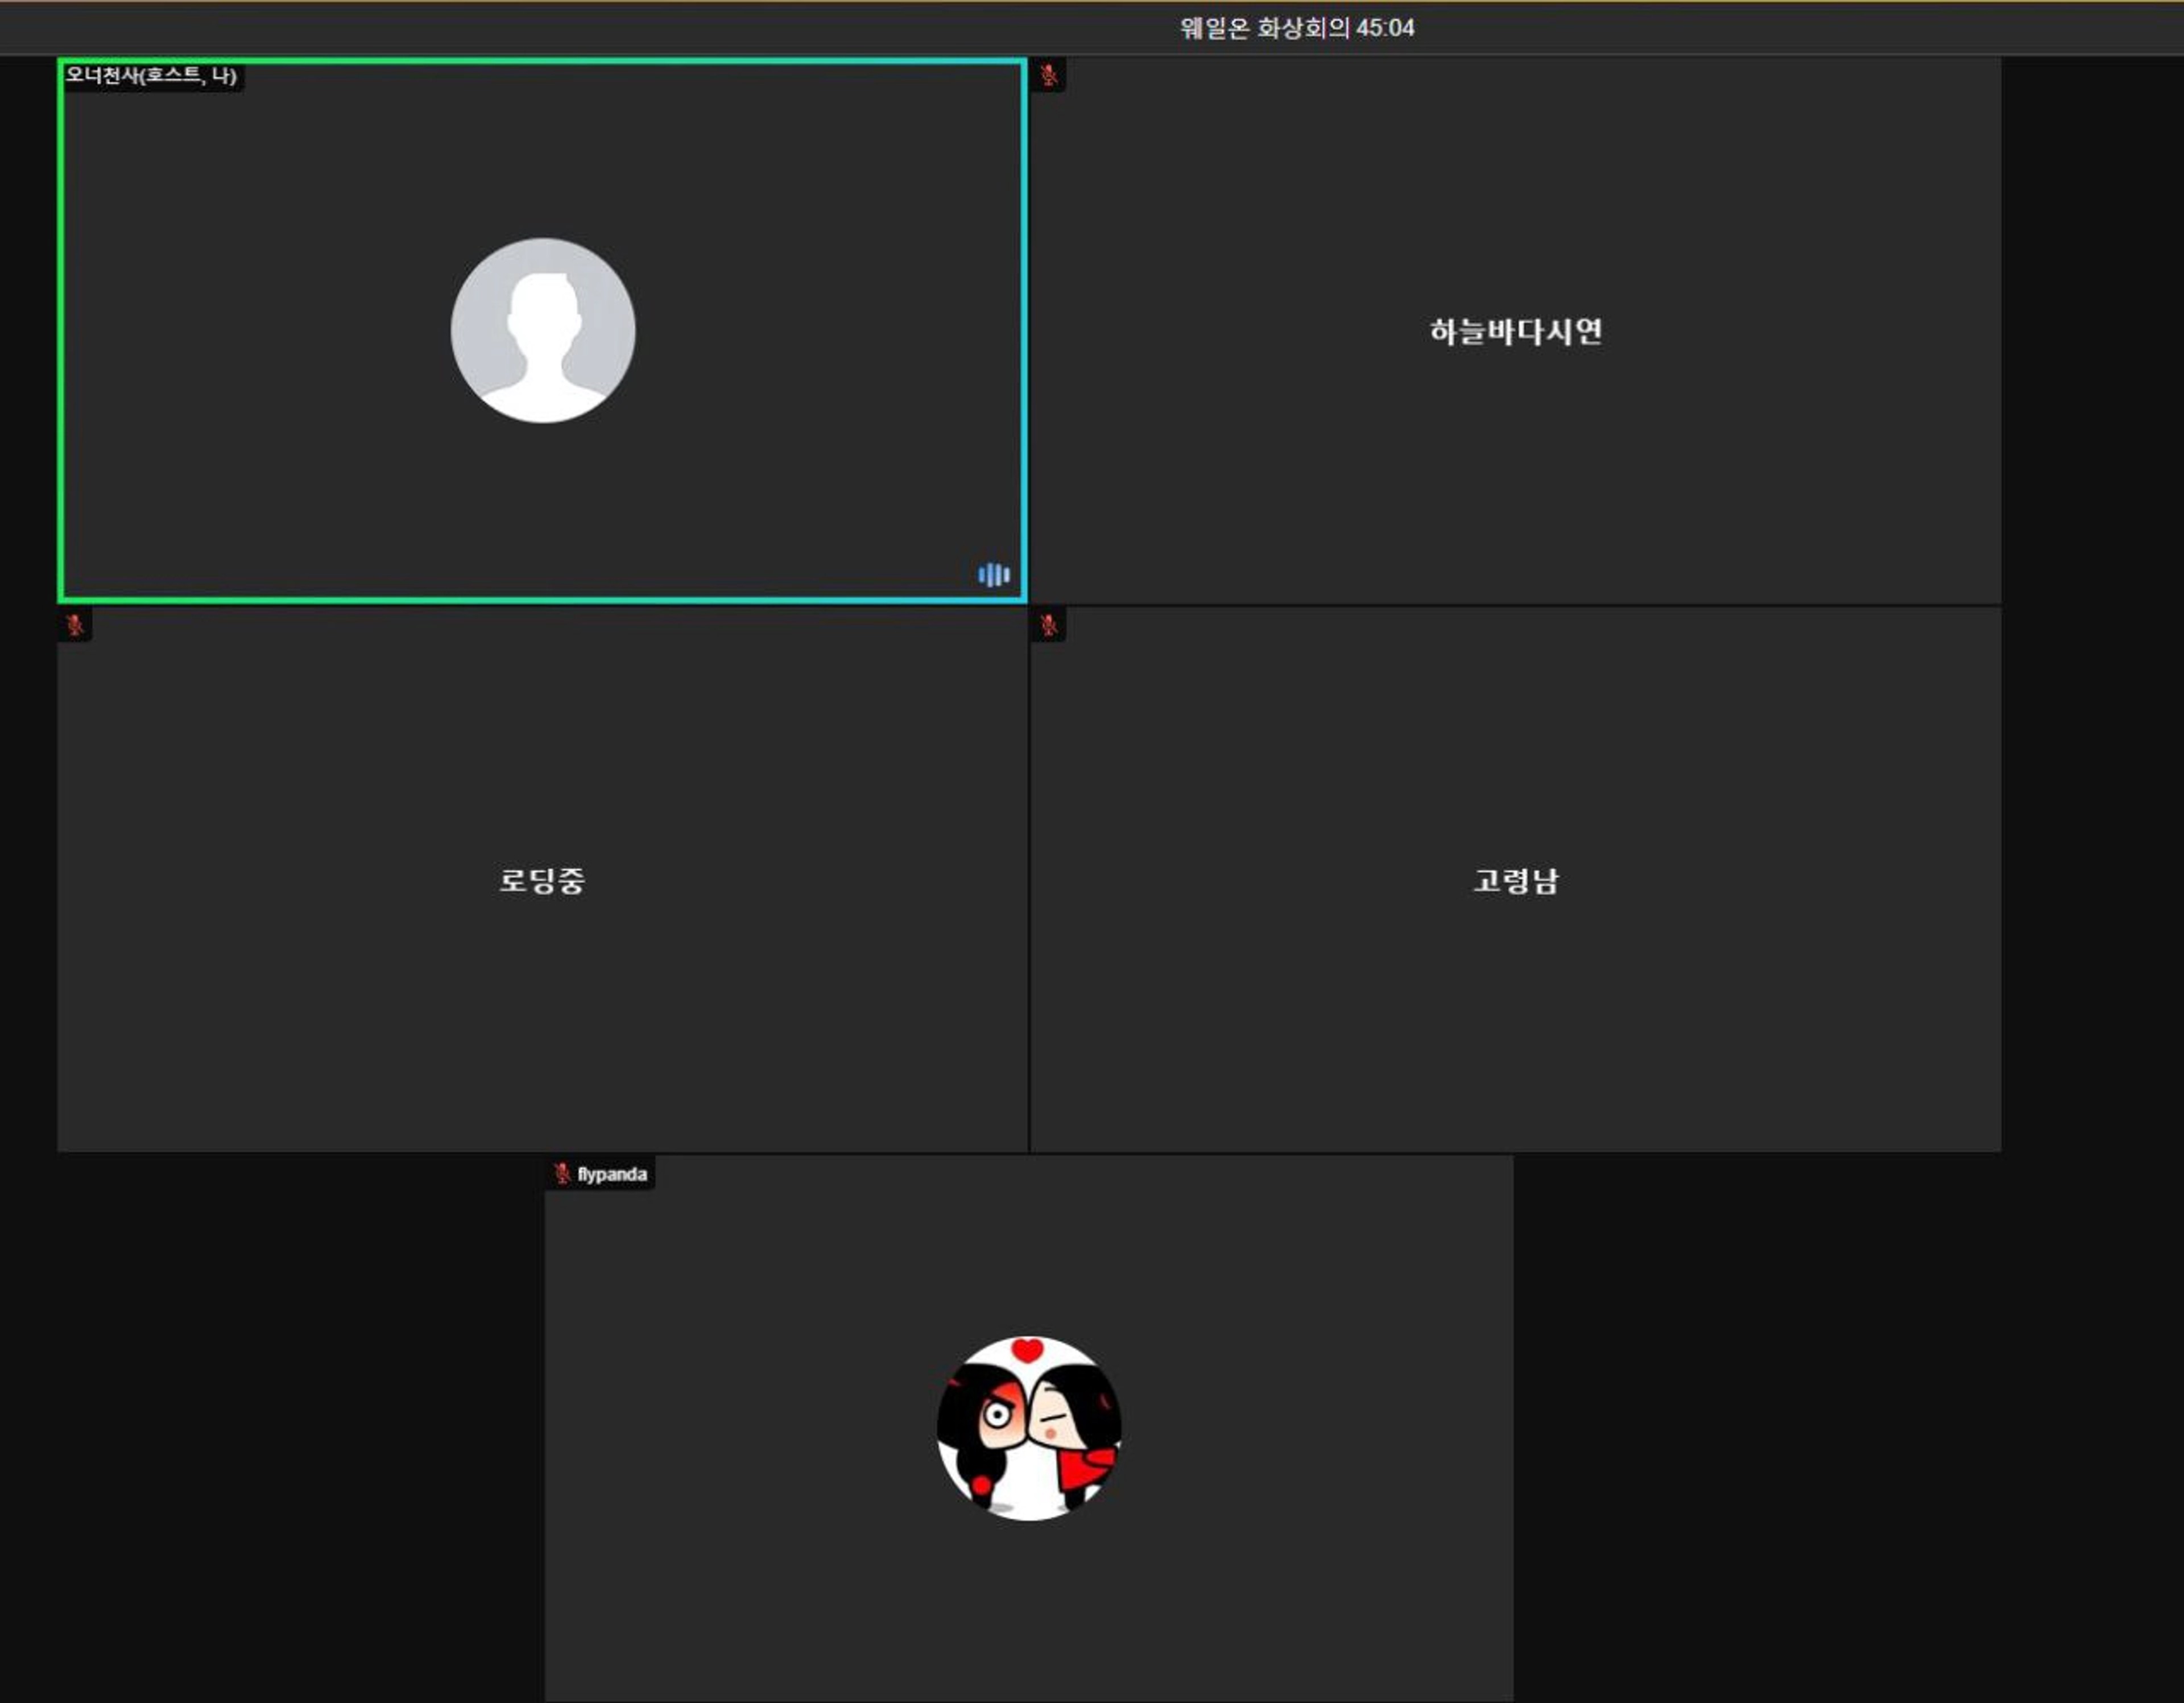Click muted mic icon on 로딩중 tile

pos(75,625)
